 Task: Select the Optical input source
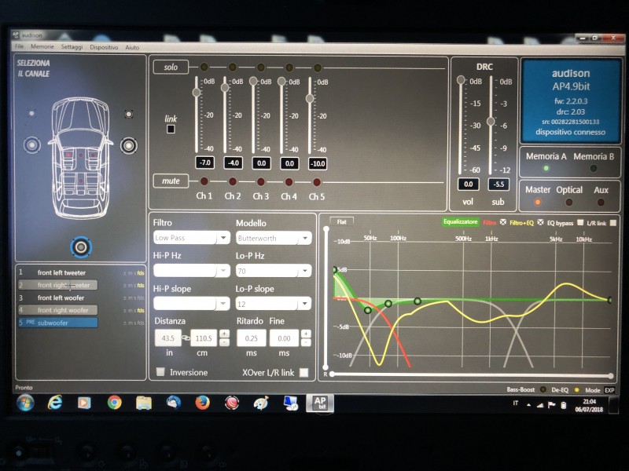click(x=568, y=203)
